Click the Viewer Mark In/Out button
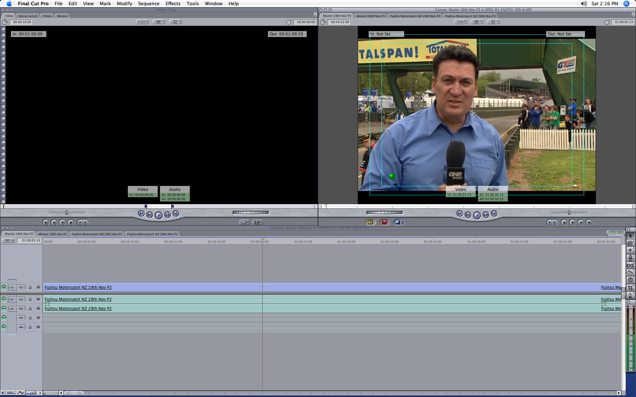Image resolution: width=636 pixels, height=397 pixels. click(82, 222)
